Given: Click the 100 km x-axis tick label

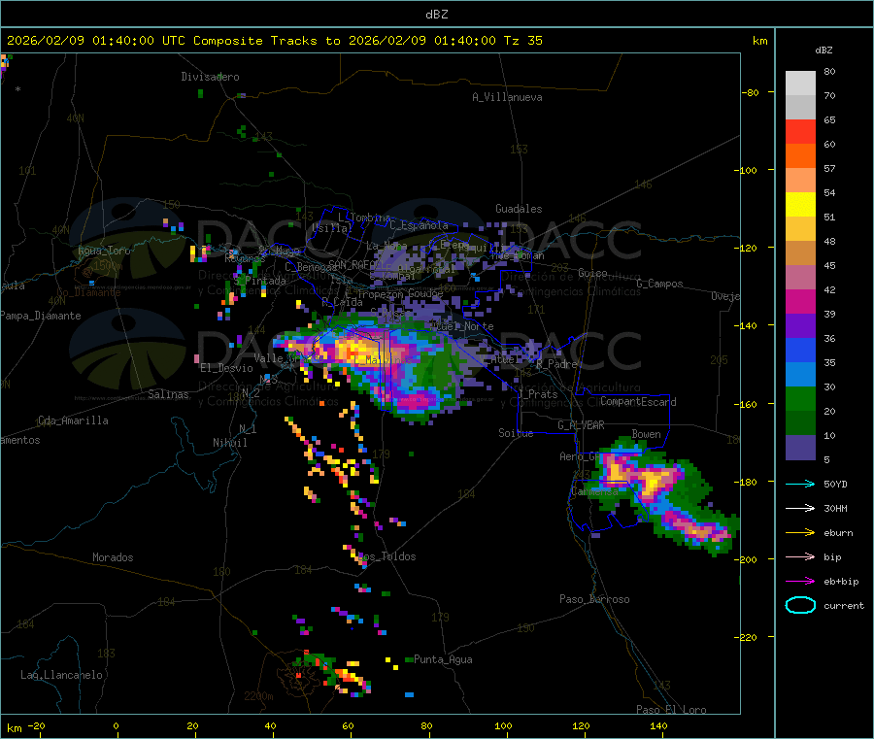Looking at the screenshot, I should pyautogui.click(x=503, y=725).
